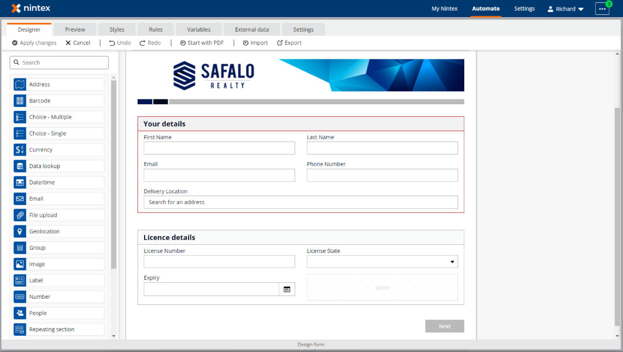Open the Richard user account menu
Viewport: 623px width, 352px height.
[566, 9]
